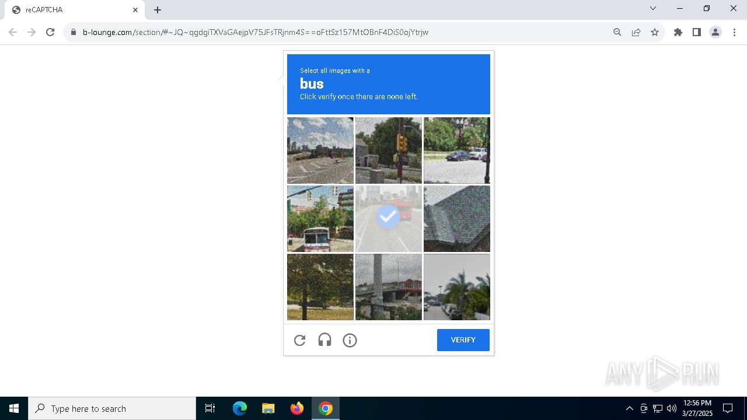Viewport: 747px width, 420px height.
Task: Select the dense trees image tile
Action: pyautogui.click(x=320, y=287)
